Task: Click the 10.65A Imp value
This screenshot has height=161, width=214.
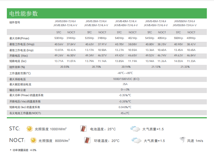Action: [191, 50]
